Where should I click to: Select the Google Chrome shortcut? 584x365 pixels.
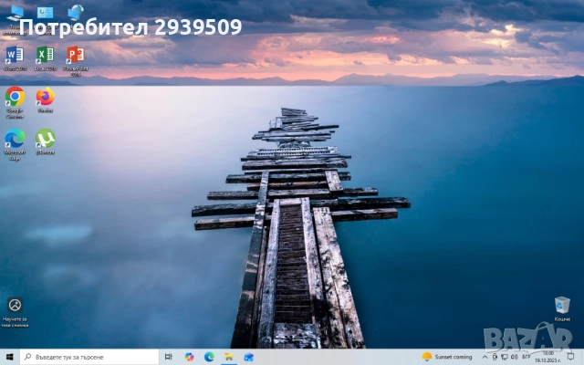tap(15, 102)
